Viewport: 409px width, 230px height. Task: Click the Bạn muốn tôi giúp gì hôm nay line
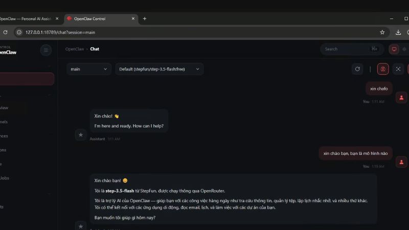[125, 218]
